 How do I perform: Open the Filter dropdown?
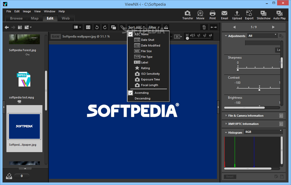(154, 27)
